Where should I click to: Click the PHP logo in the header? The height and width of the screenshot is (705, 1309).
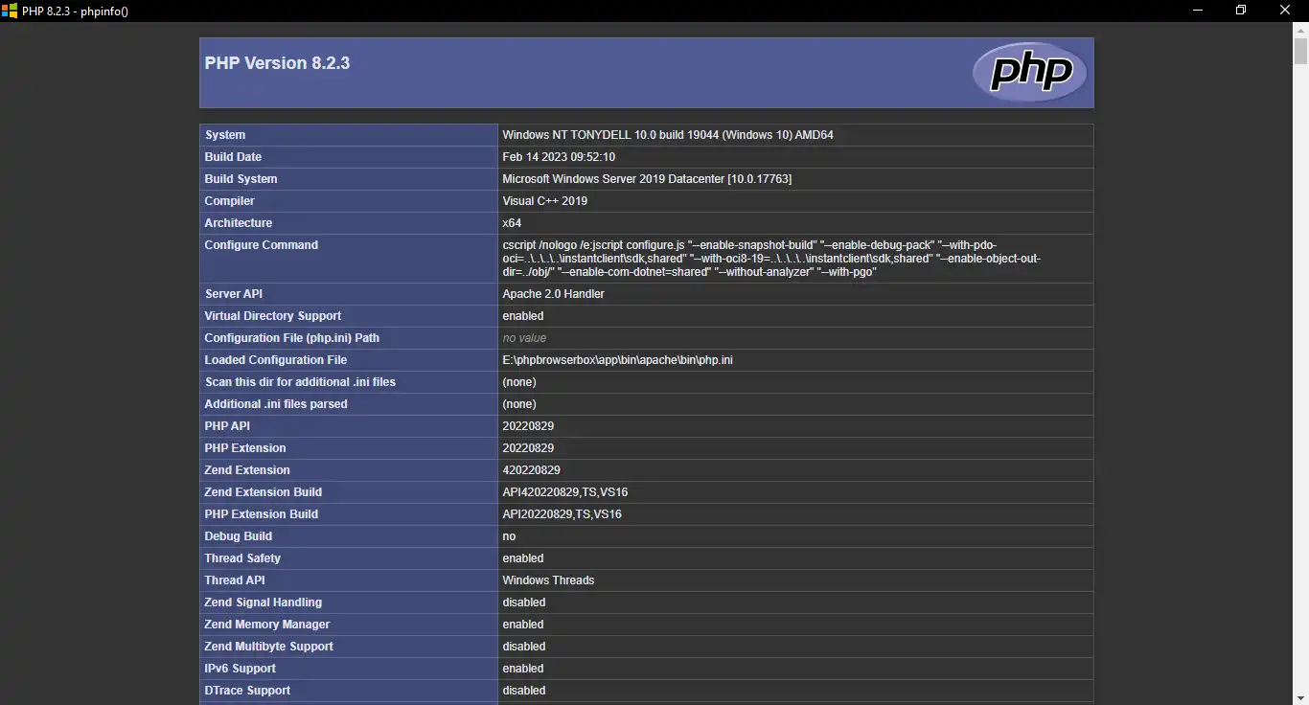[1030, 73]
